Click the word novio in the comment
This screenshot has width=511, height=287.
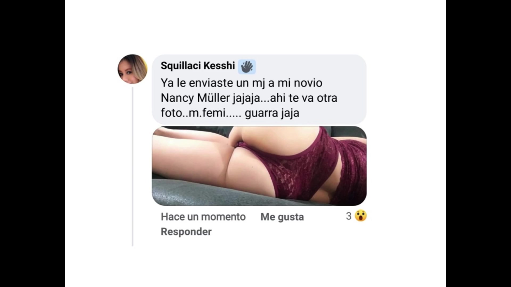click(308, 83)
